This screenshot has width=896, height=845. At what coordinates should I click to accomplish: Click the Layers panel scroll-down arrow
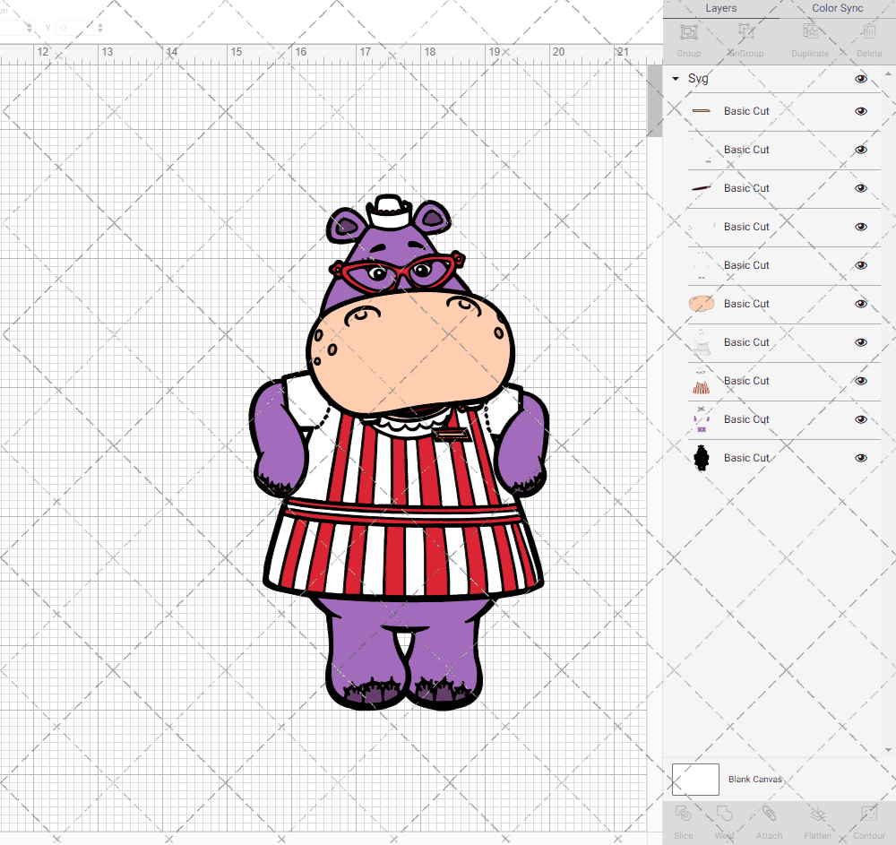click(x=888, y=750)
